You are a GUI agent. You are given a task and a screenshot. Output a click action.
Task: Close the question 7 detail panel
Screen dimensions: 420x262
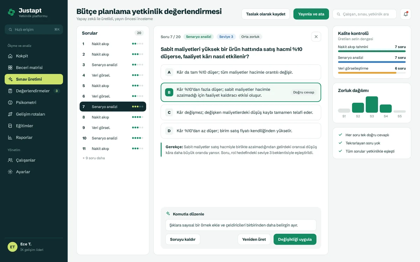click(316, 37)
